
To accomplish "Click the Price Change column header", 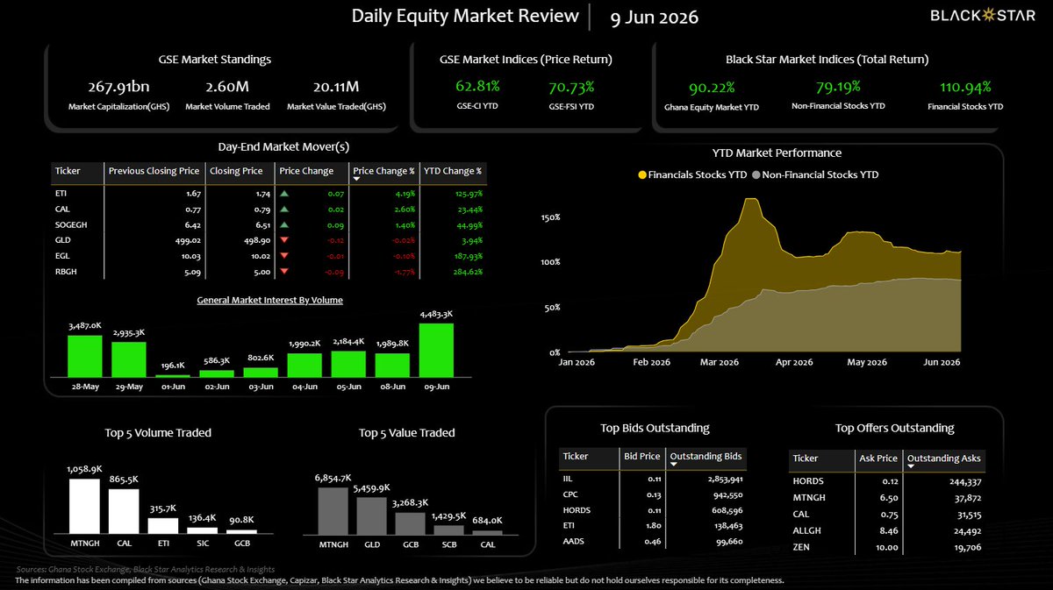I will tap(306, 171).
